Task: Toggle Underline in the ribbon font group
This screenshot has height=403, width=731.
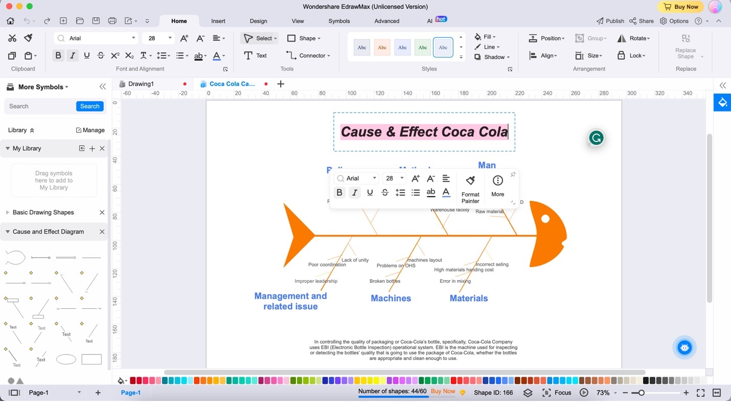Action: (86, 55)
